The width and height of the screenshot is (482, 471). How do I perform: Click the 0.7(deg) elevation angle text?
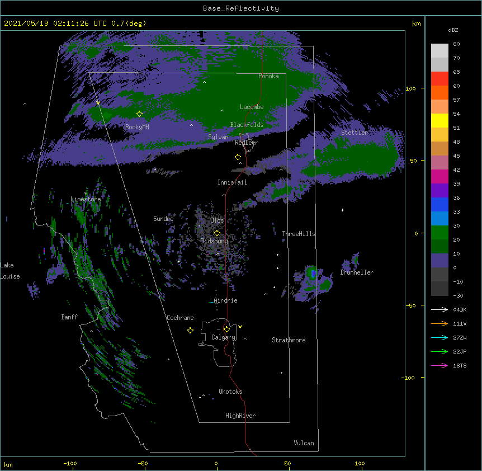[x=129, y=23]
